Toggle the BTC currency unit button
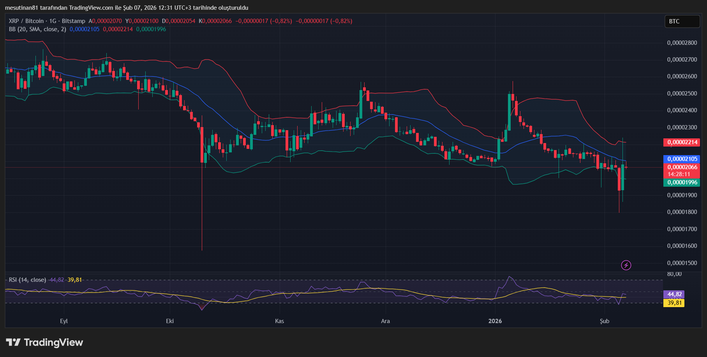Image resolution: width=707 pixels, height=357 pixels. click(682, 21)
